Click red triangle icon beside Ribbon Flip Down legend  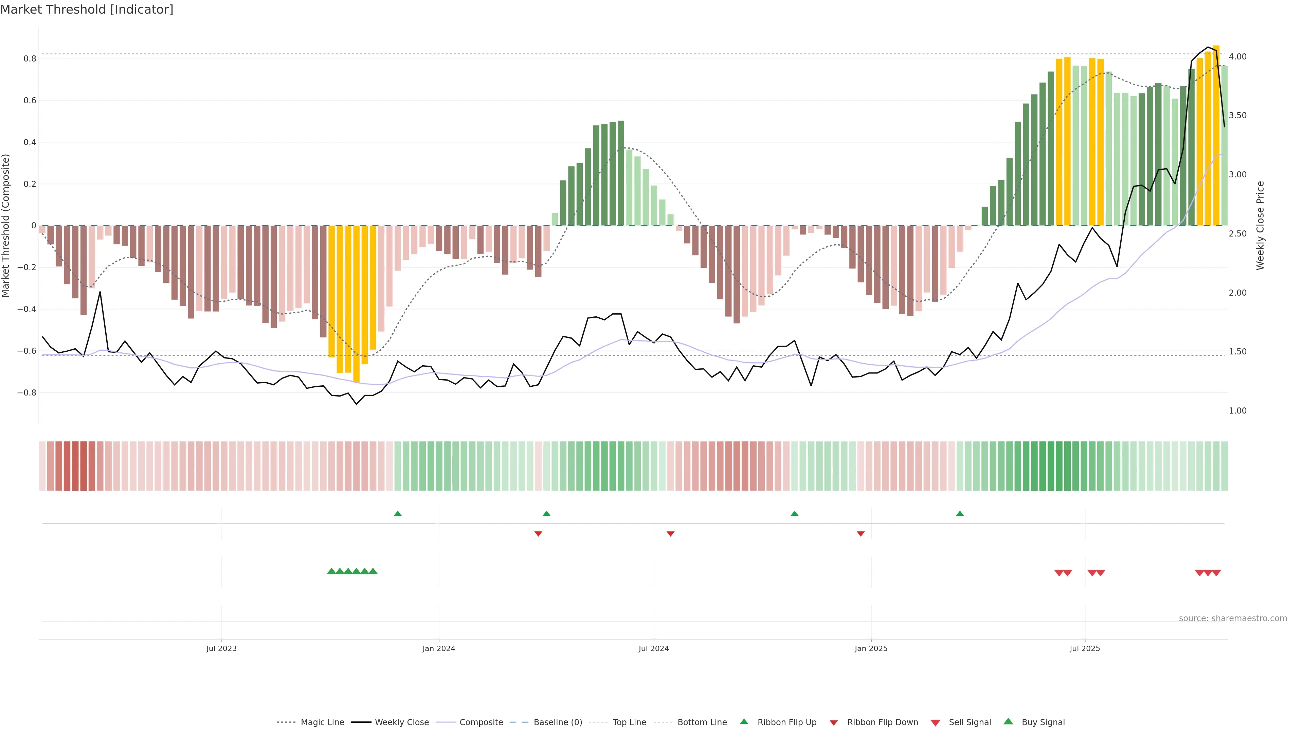tap(834, 722)
